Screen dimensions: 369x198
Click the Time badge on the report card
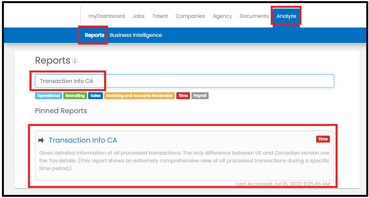tap(323, 139)
